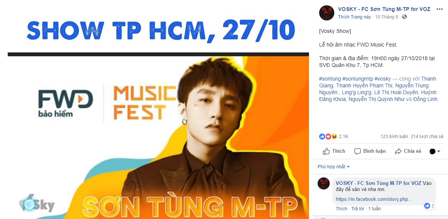Open the m.facebook.com story link in the comment
This screenshot has width=448, height=219.
pyautogui.click(x=374, y=199)
